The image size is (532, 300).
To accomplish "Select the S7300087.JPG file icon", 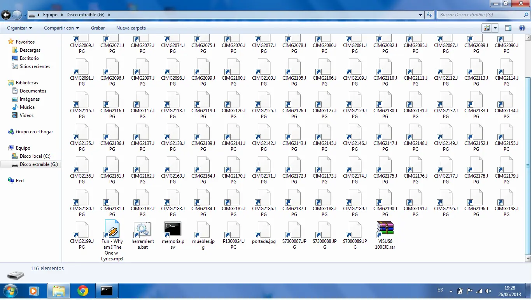I will click(x=294, y=229).
